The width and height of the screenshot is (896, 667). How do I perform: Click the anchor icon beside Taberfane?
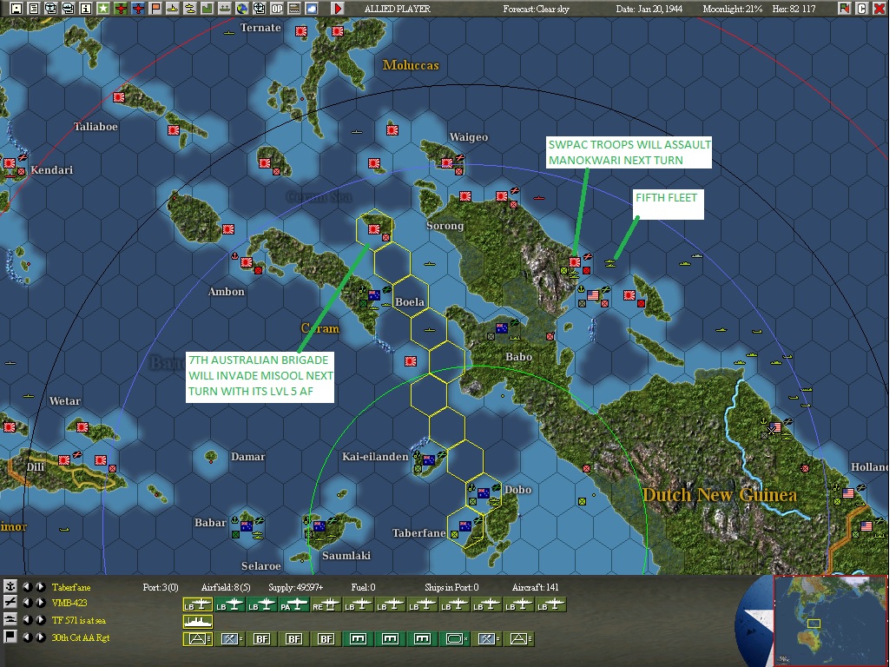[10, 586]
